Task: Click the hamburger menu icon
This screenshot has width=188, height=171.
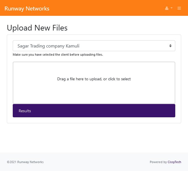Action: pos(179,8)
